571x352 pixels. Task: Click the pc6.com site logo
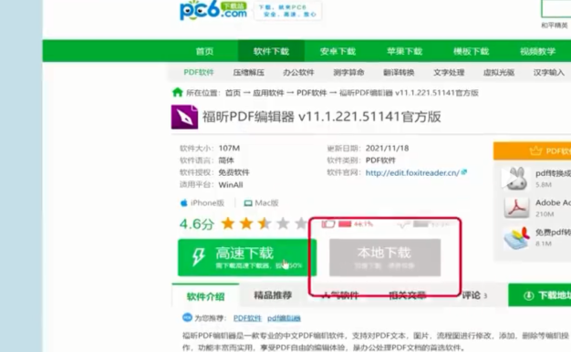coord(213,10)
